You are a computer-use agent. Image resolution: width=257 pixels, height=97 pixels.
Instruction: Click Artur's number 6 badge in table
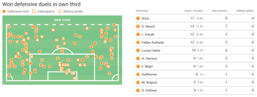point(138,18)
